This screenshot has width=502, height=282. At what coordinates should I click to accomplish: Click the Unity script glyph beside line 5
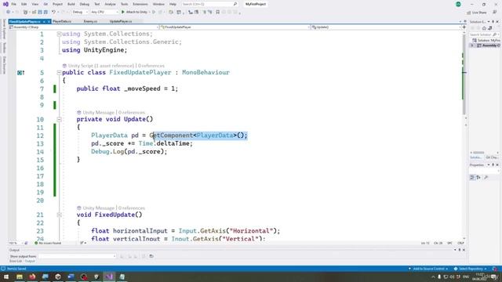(x=21, y=73)
